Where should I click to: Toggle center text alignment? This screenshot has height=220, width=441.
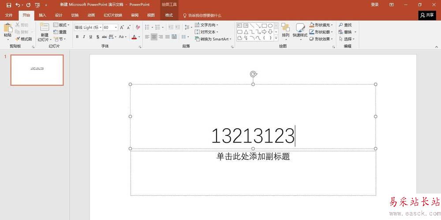(154, 37)
